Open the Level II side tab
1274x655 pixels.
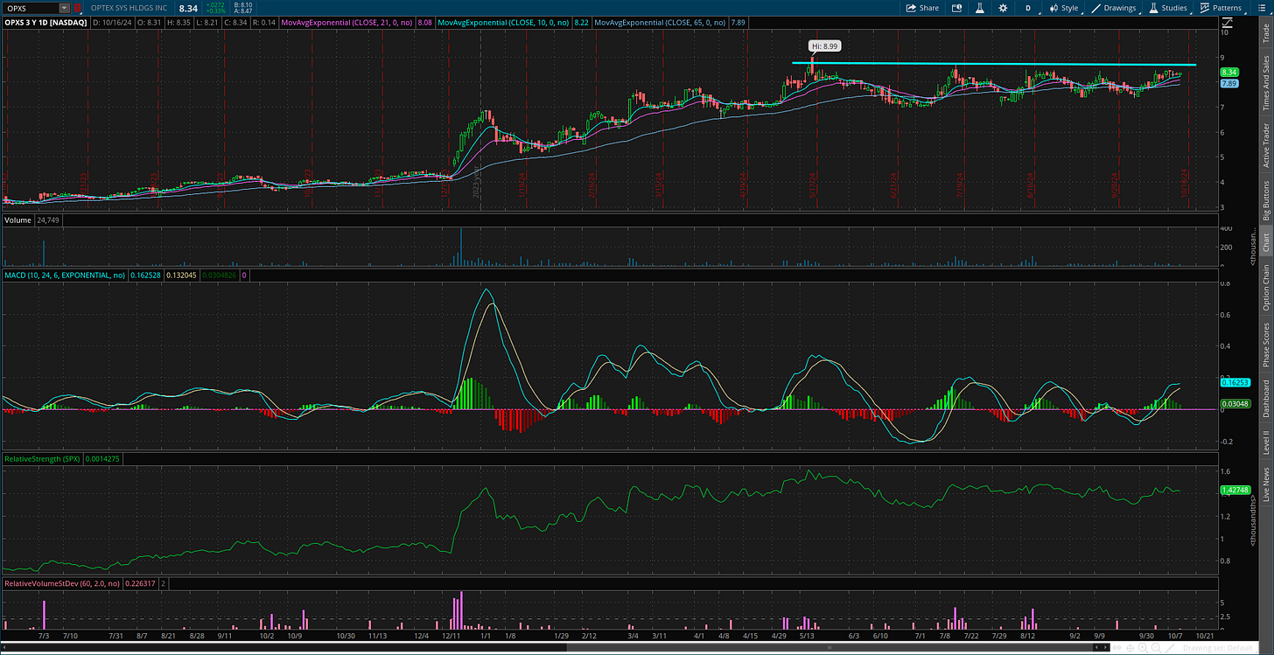click(1265, 442)
